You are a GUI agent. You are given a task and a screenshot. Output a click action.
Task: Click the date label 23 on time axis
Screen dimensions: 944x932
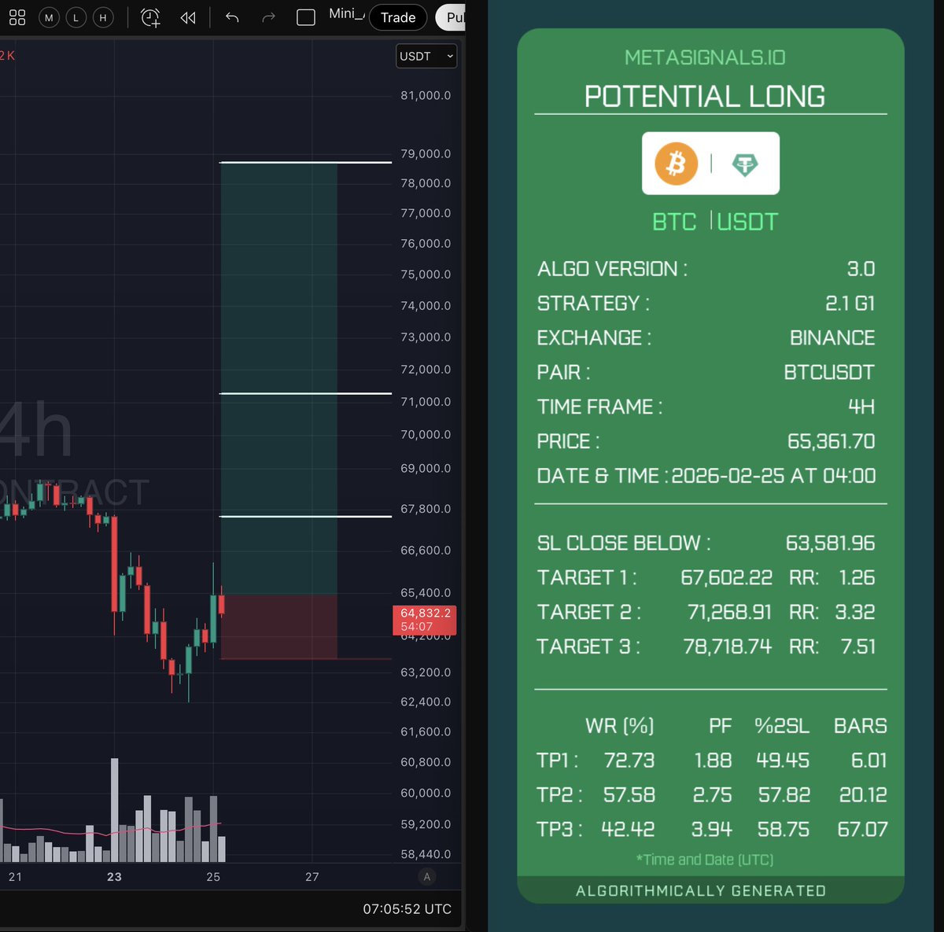114,876
